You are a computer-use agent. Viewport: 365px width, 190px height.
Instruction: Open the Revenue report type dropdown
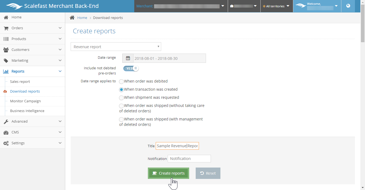(x=116, y=47)
